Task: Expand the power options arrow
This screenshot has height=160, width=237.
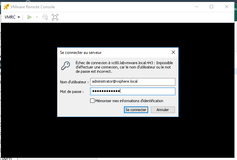Action: 37,17
